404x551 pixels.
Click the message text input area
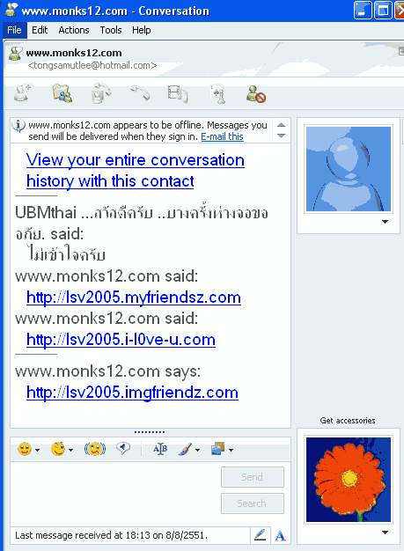pos(115,494)
